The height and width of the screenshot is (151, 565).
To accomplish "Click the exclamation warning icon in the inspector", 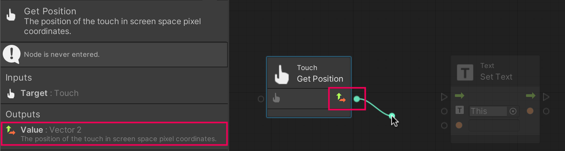I will pyautogui.click(x=12, y=54).
